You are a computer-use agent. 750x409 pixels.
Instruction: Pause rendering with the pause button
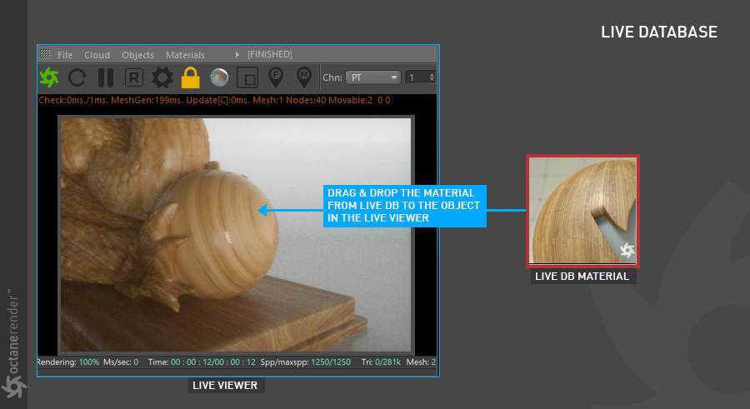106,77
